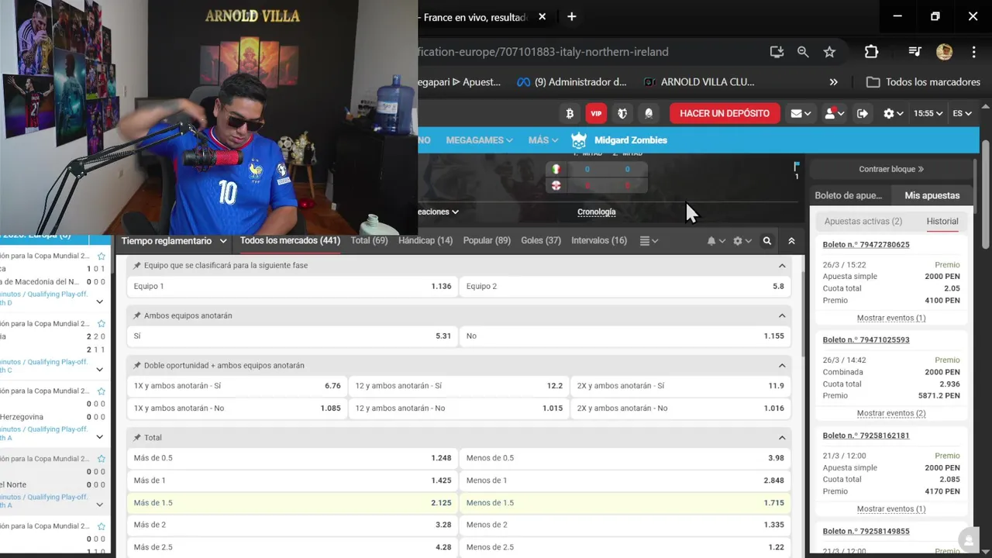The image size is (992, 558).
Task: Open the site settings gear icon
Action: [x=894, y=113]
